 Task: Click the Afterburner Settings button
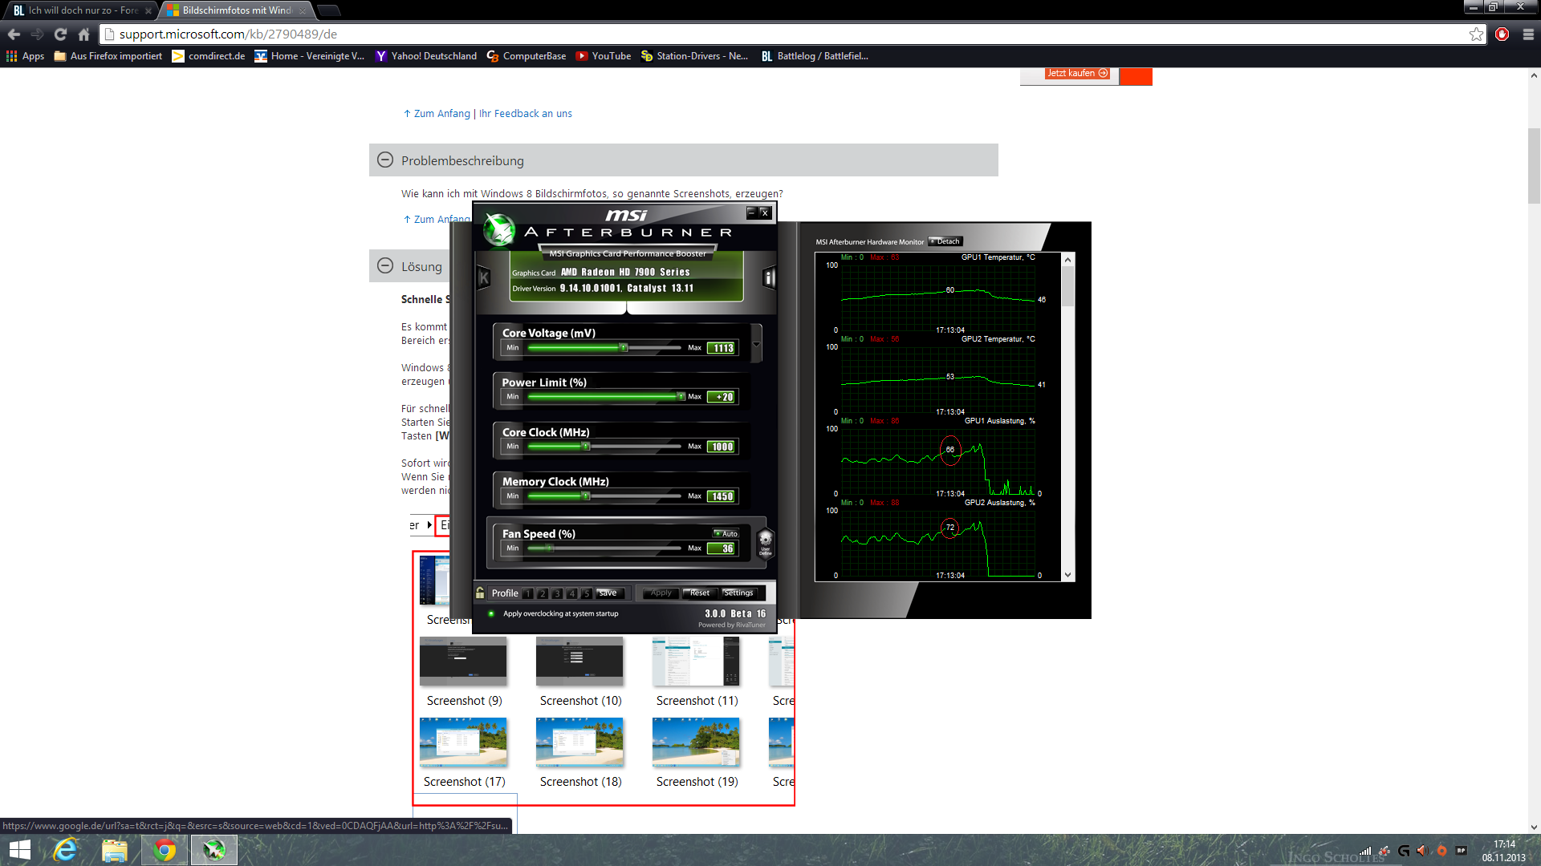(x=738, y=593)
